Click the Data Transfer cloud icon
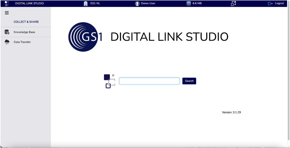 pyautogui.click(x=7, y=42)
